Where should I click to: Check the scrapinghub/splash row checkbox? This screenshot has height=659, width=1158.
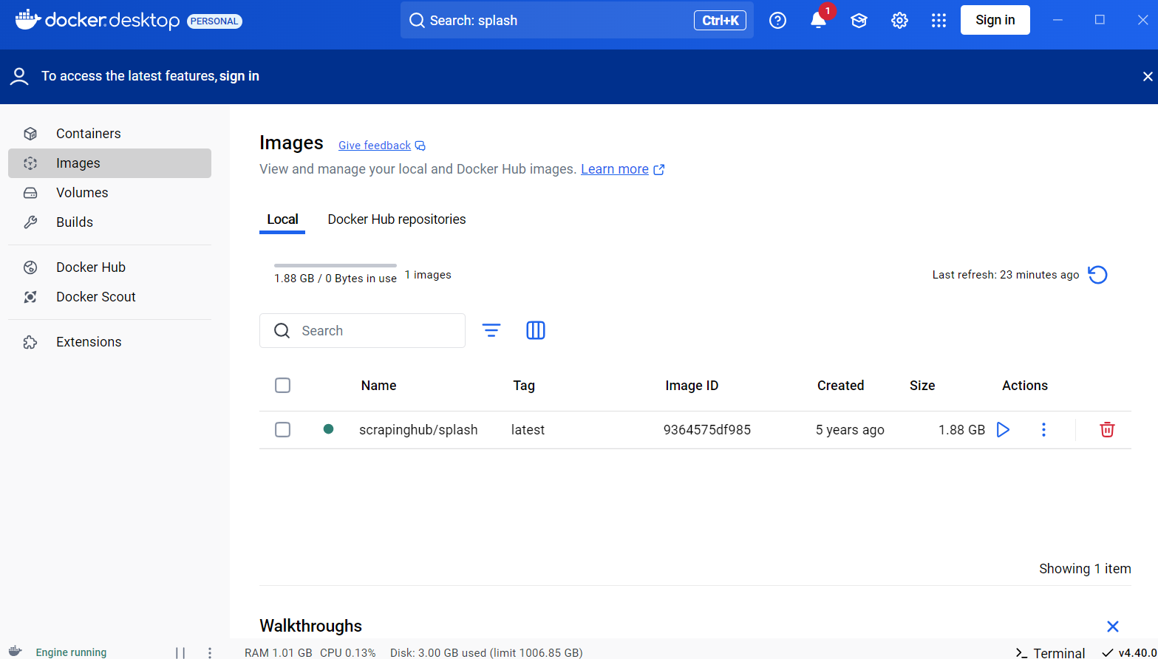click(282, 430)
